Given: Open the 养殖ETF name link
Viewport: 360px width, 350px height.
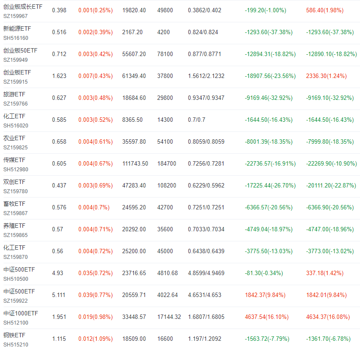Looking at the screenshot, I should click(14, 226).
